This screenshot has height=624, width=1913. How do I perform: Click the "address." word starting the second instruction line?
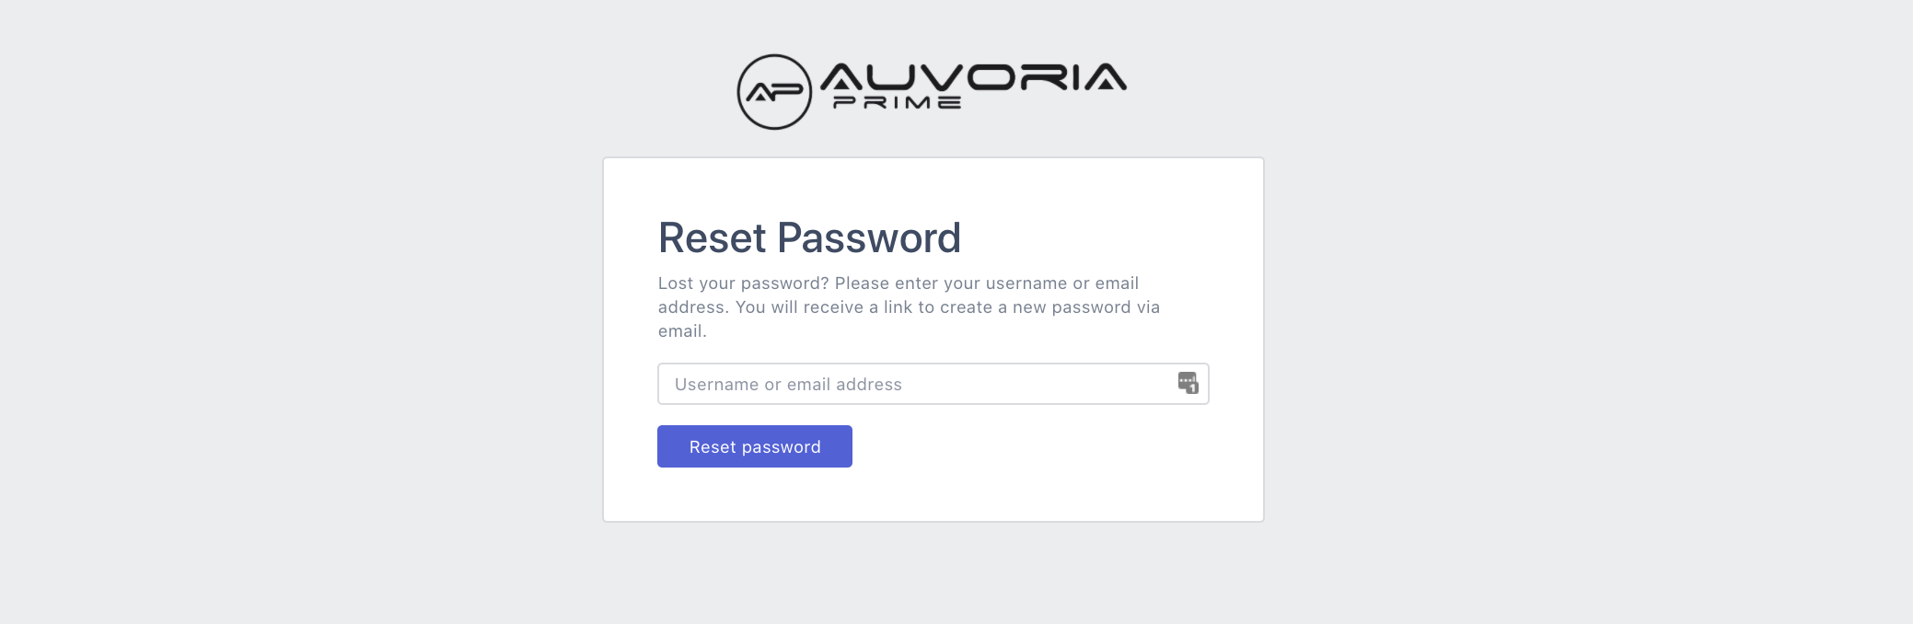coord(693,307)
